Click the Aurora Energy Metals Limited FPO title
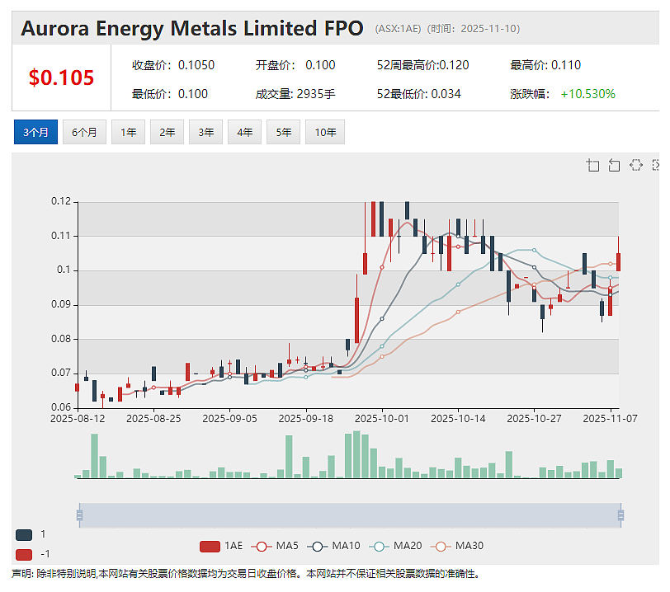 pyautogui.click(x=192, y=28)
